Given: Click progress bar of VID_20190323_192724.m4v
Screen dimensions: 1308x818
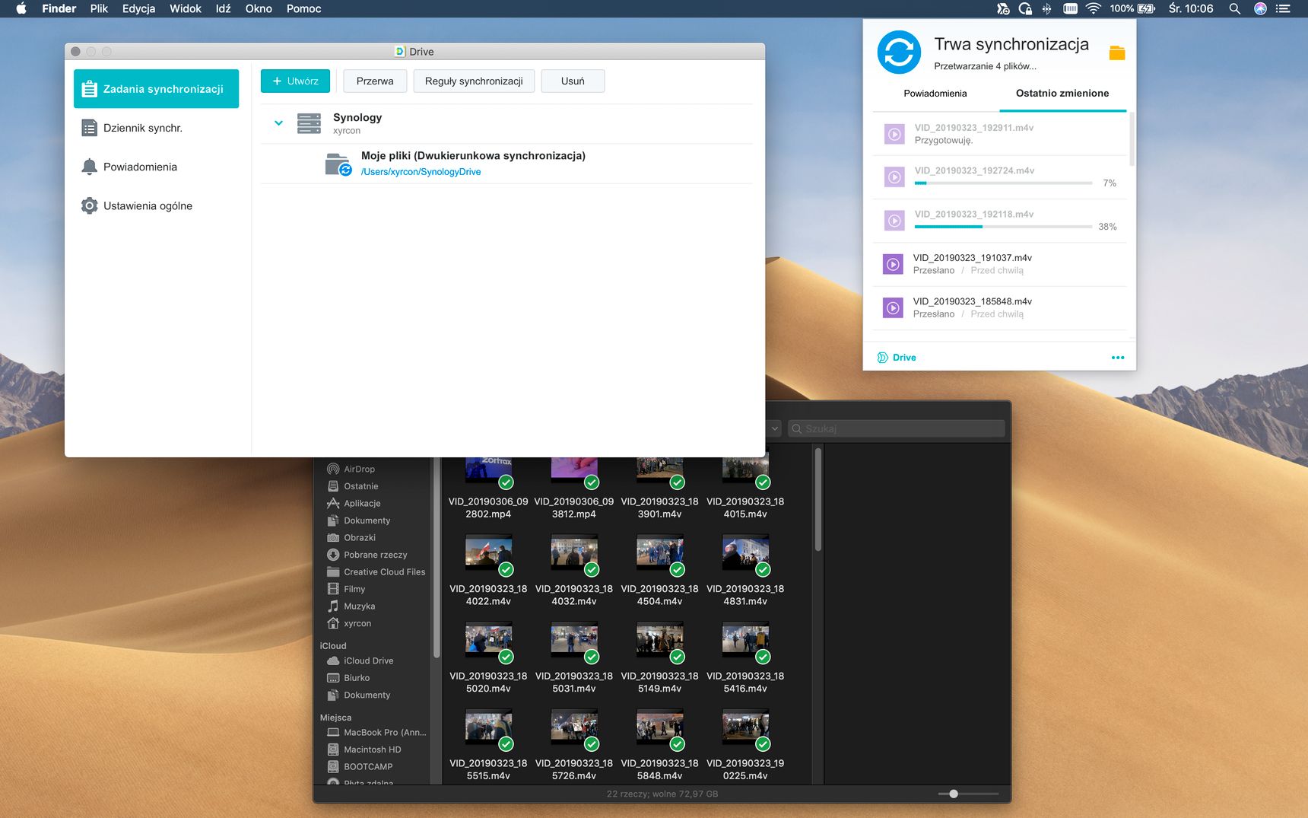Looking at the screenshot, I should click(1003, 183).
